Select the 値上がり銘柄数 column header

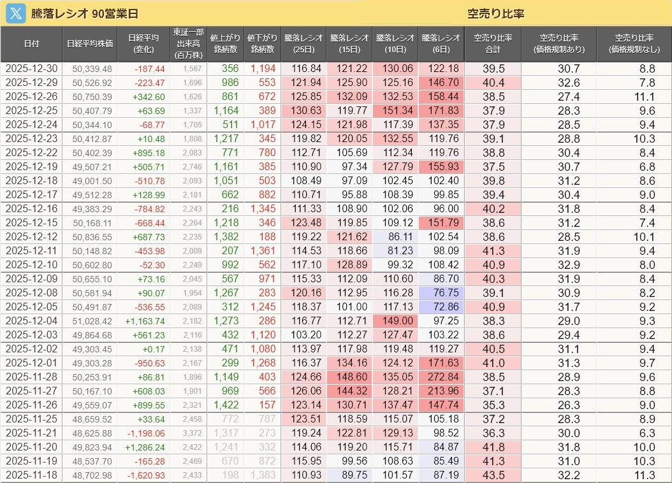(x=224, y=43)
